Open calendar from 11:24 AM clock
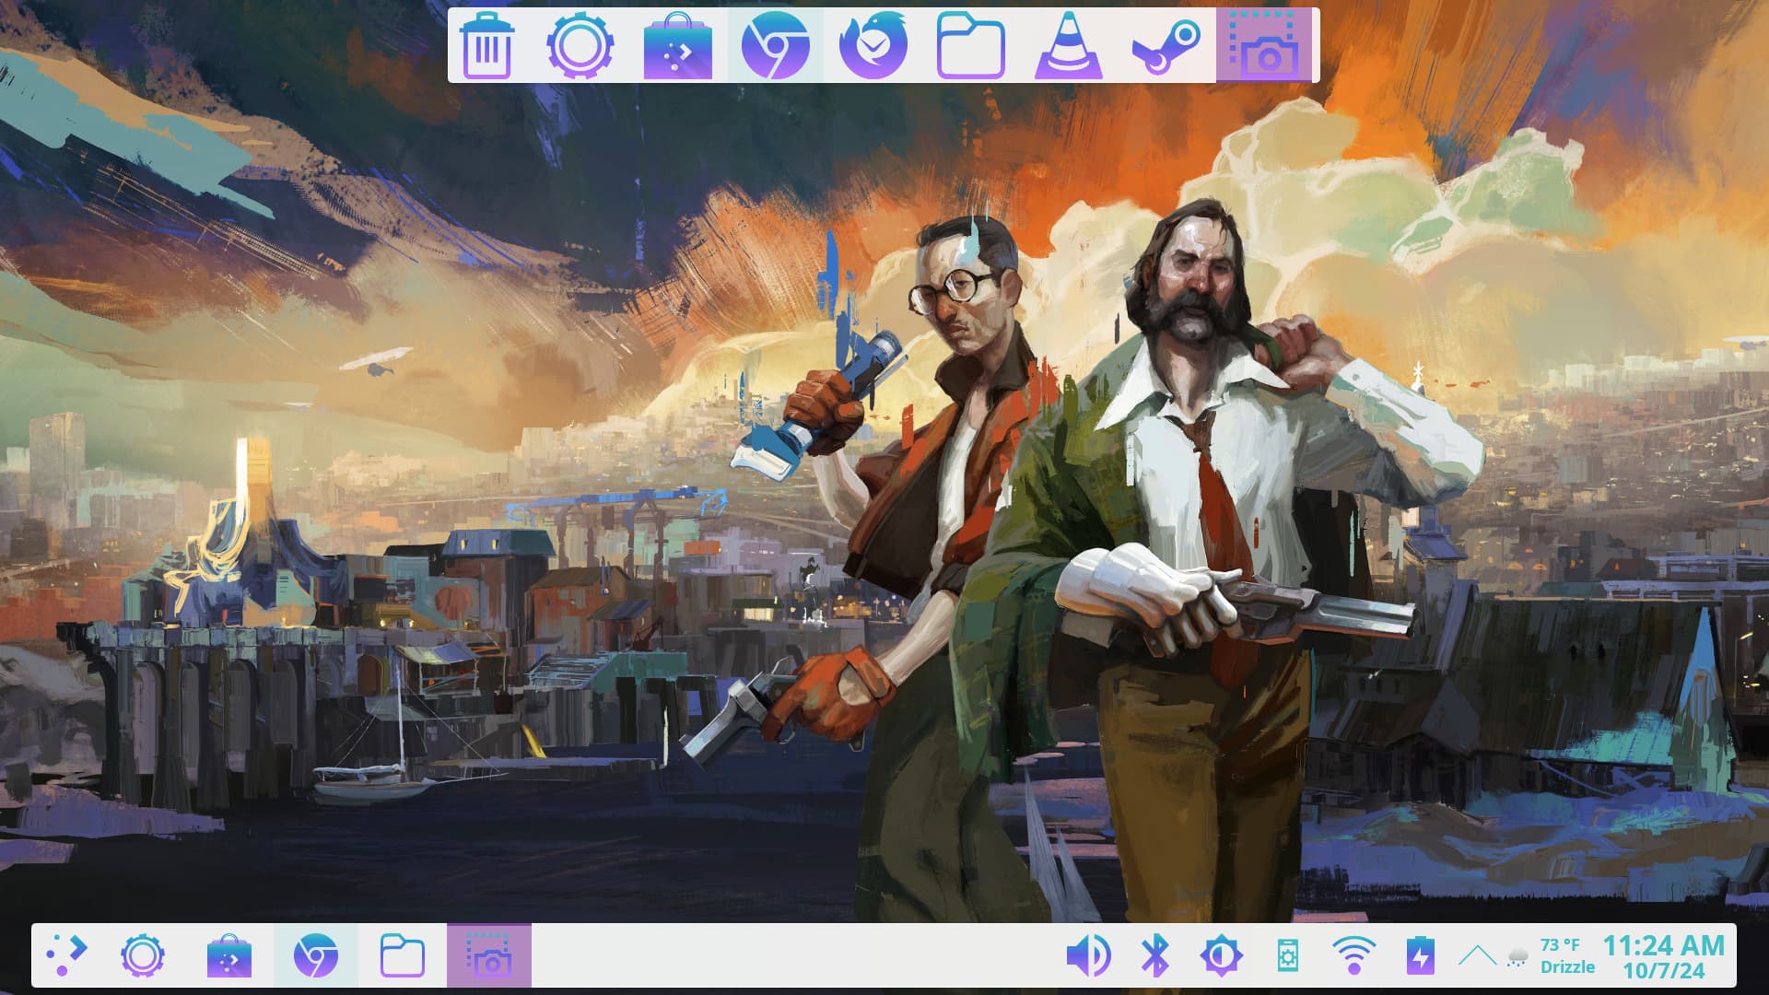 tap(1664, 956)
